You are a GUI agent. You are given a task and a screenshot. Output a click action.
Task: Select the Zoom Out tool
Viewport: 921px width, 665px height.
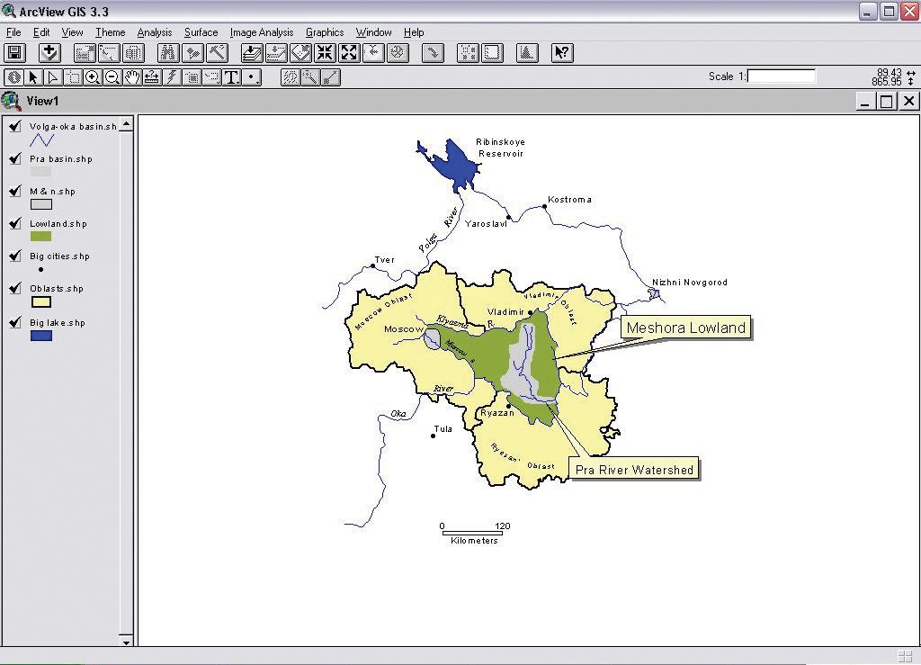(112, 77)
